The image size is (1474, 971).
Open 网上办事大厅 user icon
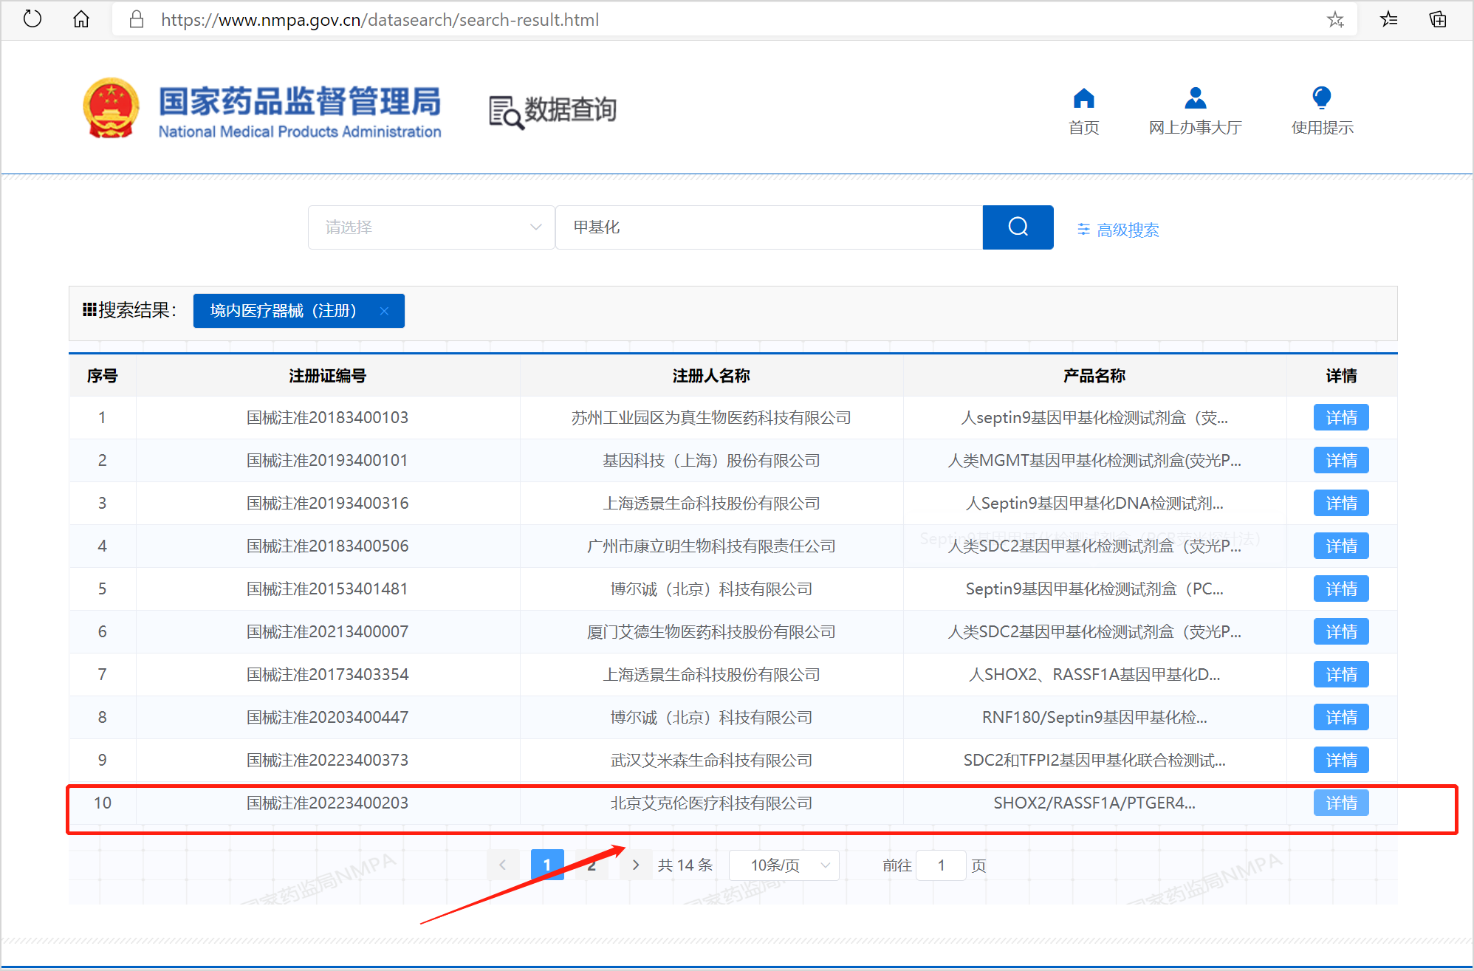(1194, 99)
